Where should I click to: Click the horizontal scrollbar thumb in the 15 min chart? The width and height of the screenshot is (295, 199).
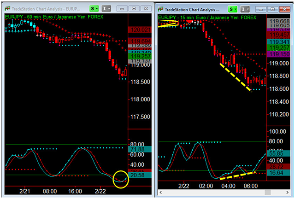pyautogui.click(x=268, y=192)
